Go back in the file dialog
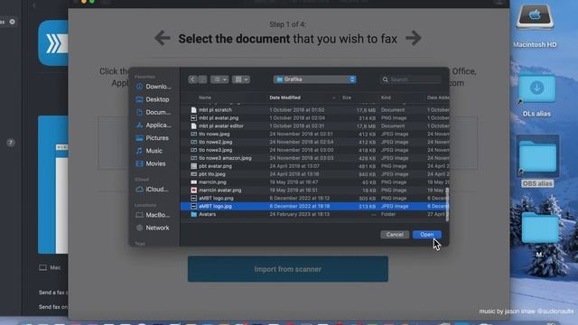 [192, 79]
